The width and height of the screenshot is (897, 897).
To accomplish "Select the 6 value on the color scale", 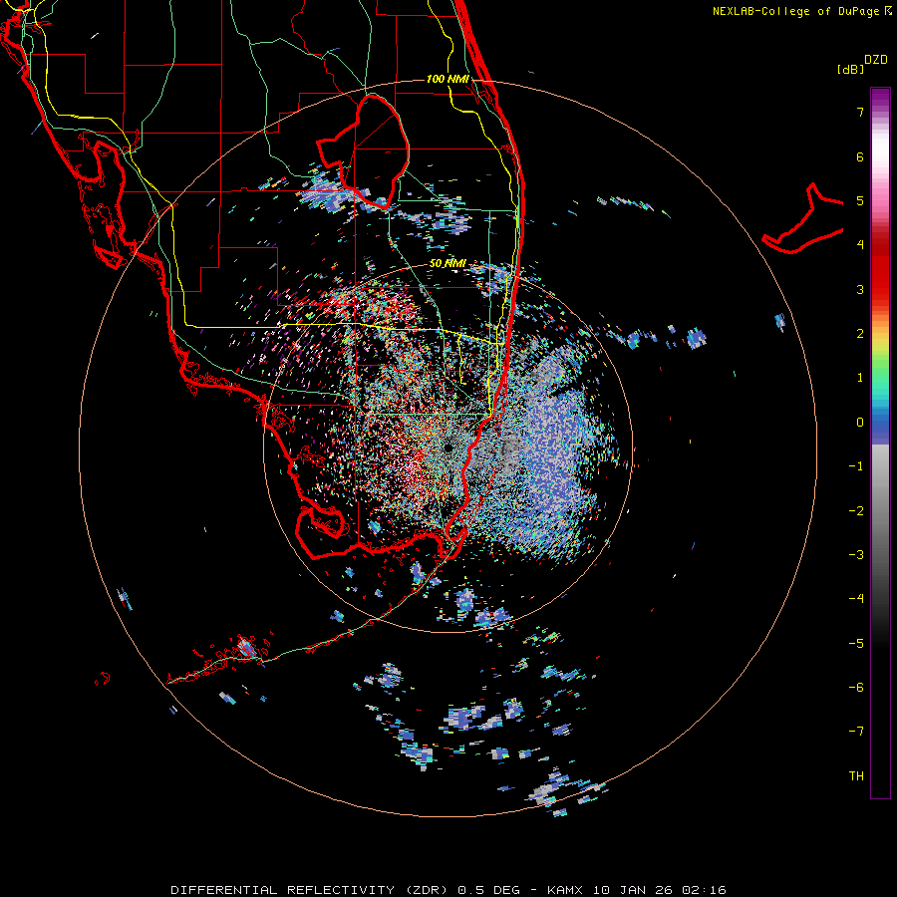I will click(860, 156).
